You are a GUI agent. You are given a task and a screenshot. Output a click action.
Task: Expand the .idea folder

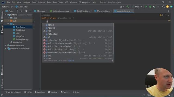point(8,18)
